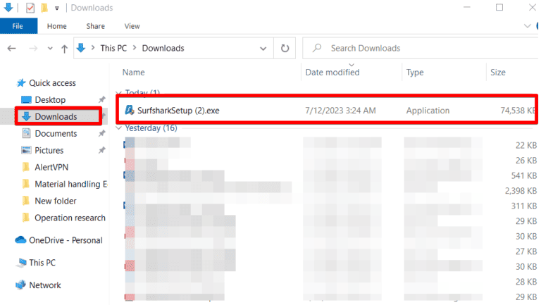Click the Refresh button in address bar
This screenshot has height=305, width=541.
tap(285, 49)
